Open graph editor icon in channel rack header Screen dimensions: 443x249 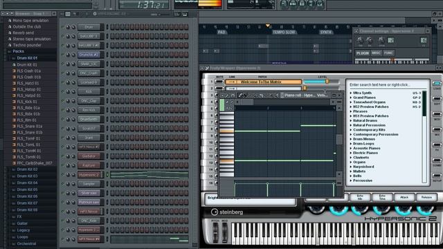click(177, 14)
